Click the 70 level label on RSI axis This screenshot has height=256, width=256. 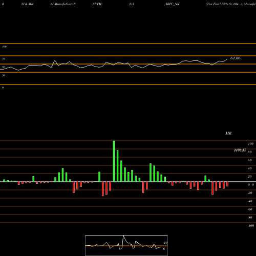4,59
